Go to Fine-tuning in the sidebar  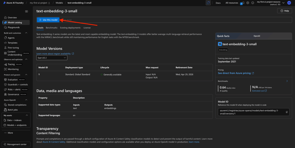pyautogui.click(x=13, y=48)
